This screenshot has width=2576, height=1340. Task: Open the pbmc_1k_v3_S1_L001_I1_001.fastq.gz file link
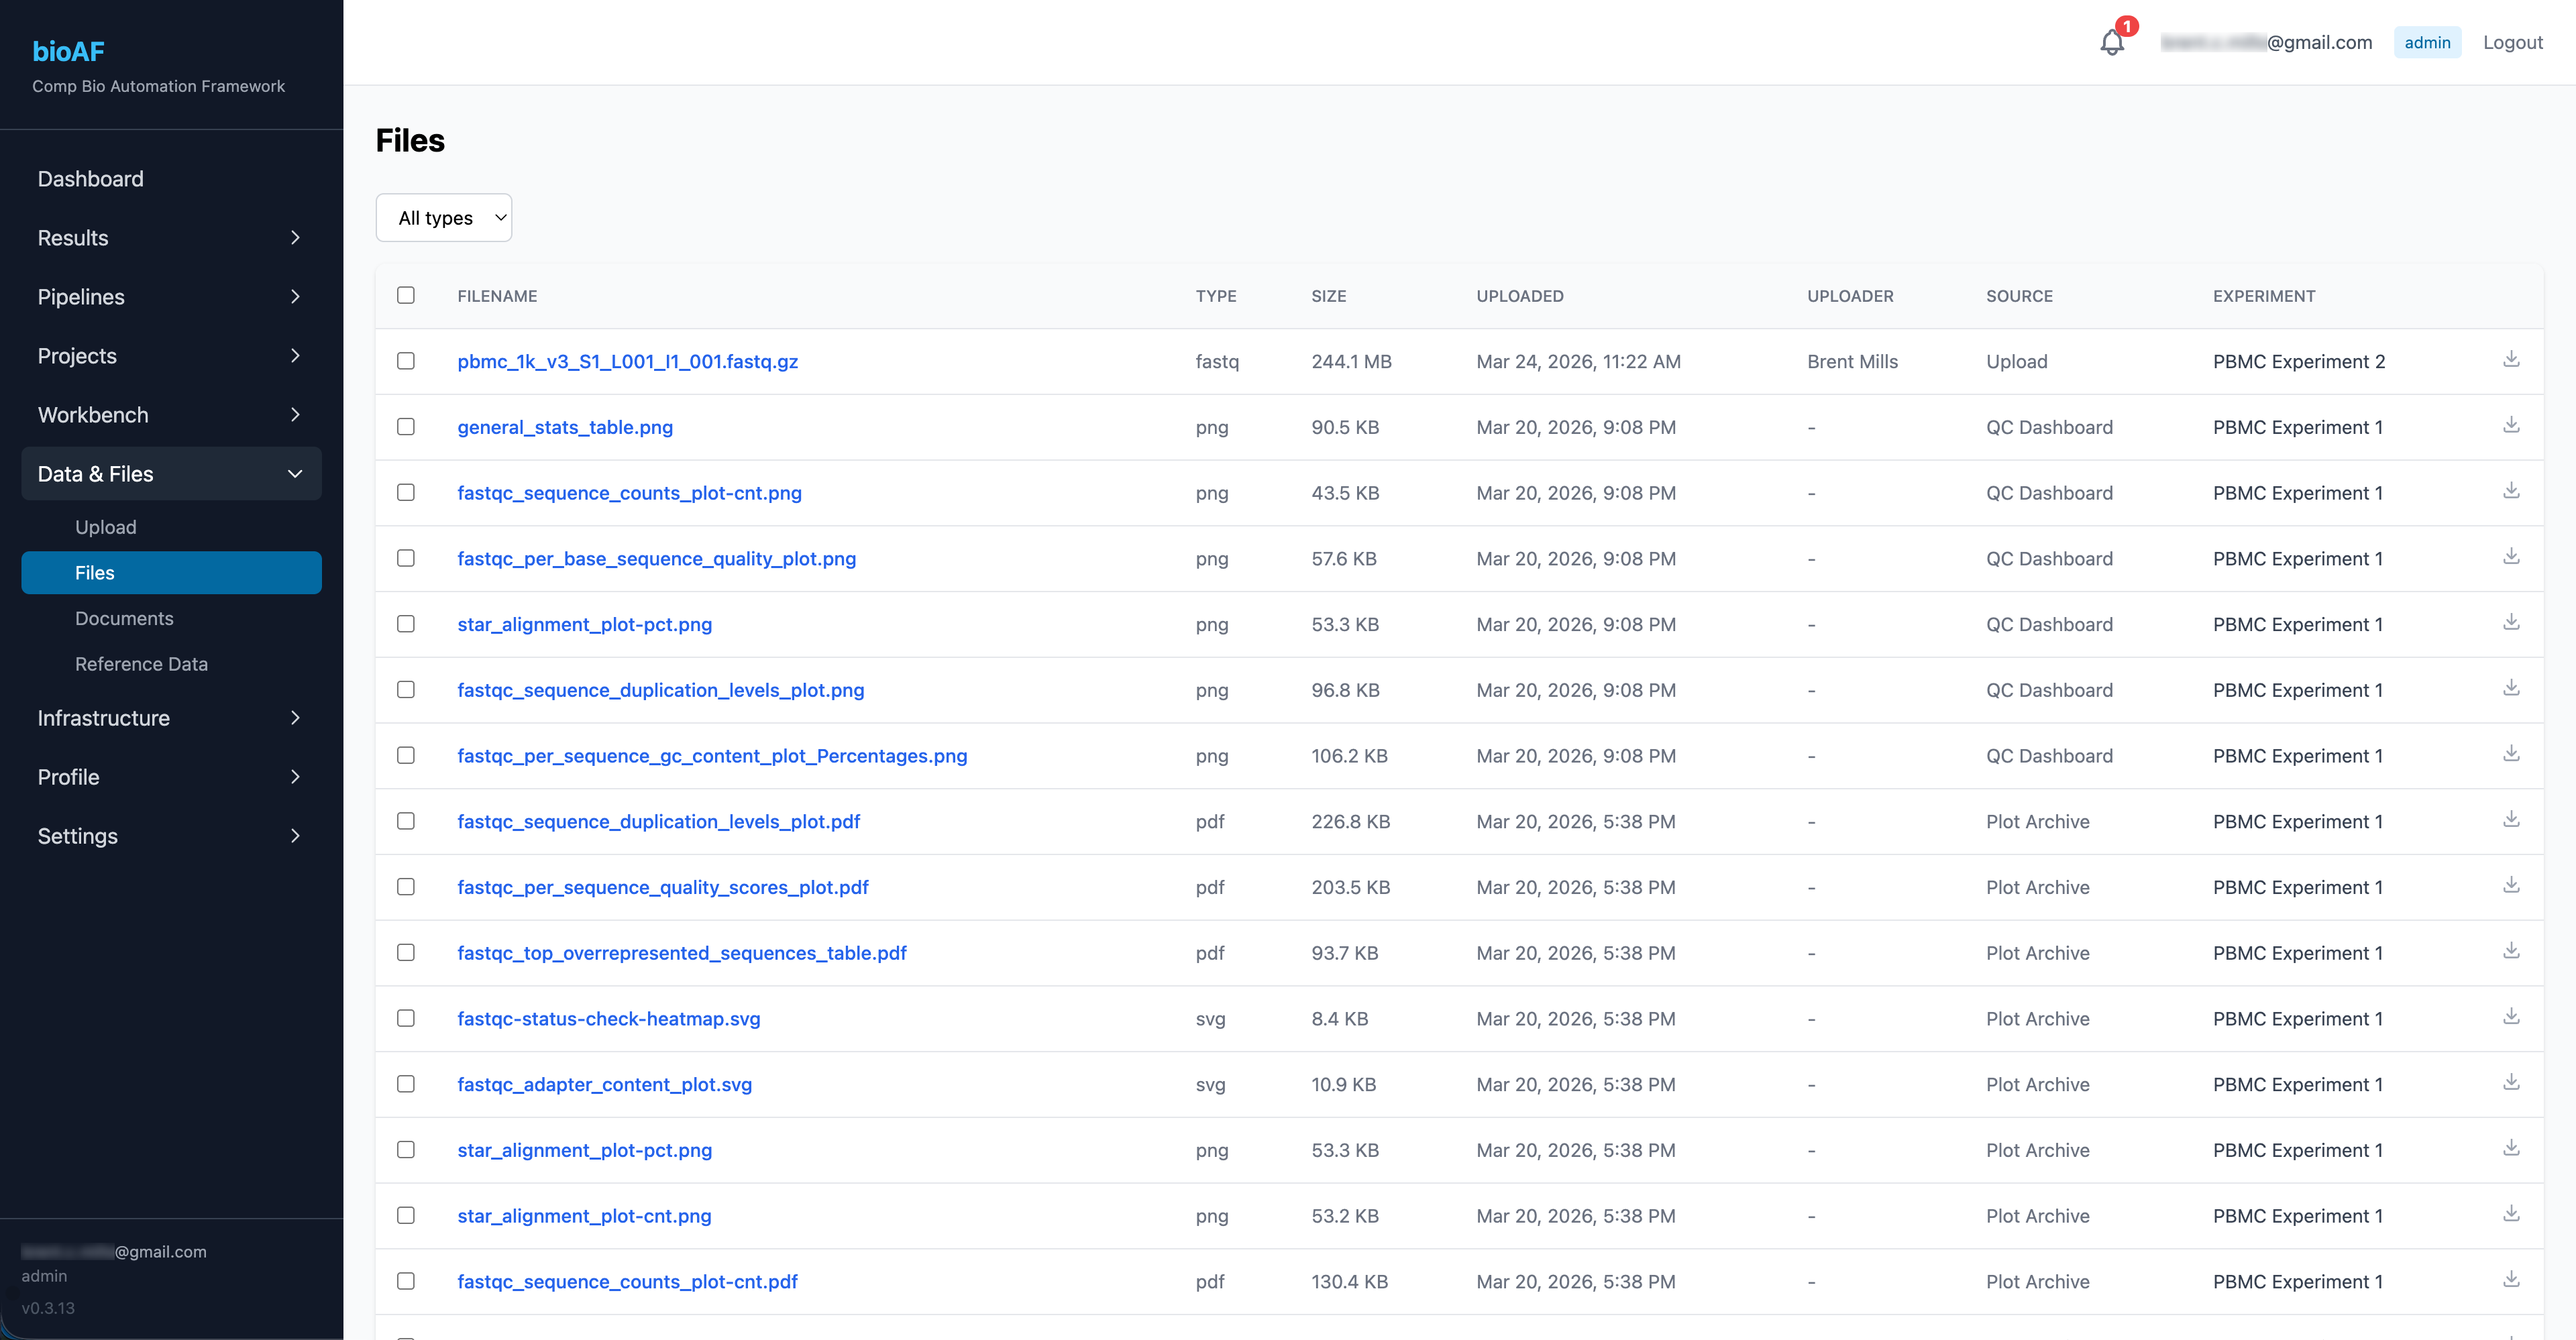pyautogui.click(x=627, y=362)
